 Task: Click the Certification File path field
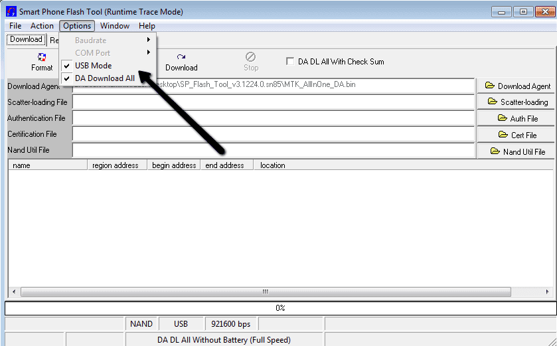pyautogui.click(x=274, y=134)
